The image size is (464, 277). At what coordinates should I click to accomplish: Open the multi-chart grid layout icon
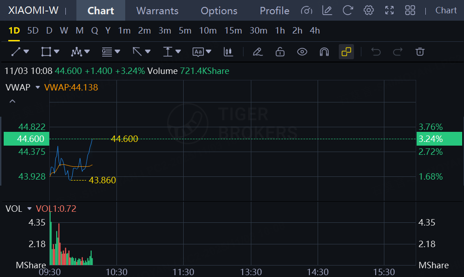click(410, 10)
